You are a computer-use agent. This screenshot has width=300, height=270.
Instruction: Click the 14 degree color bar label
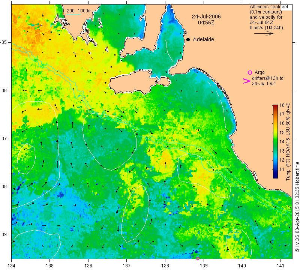282,142
